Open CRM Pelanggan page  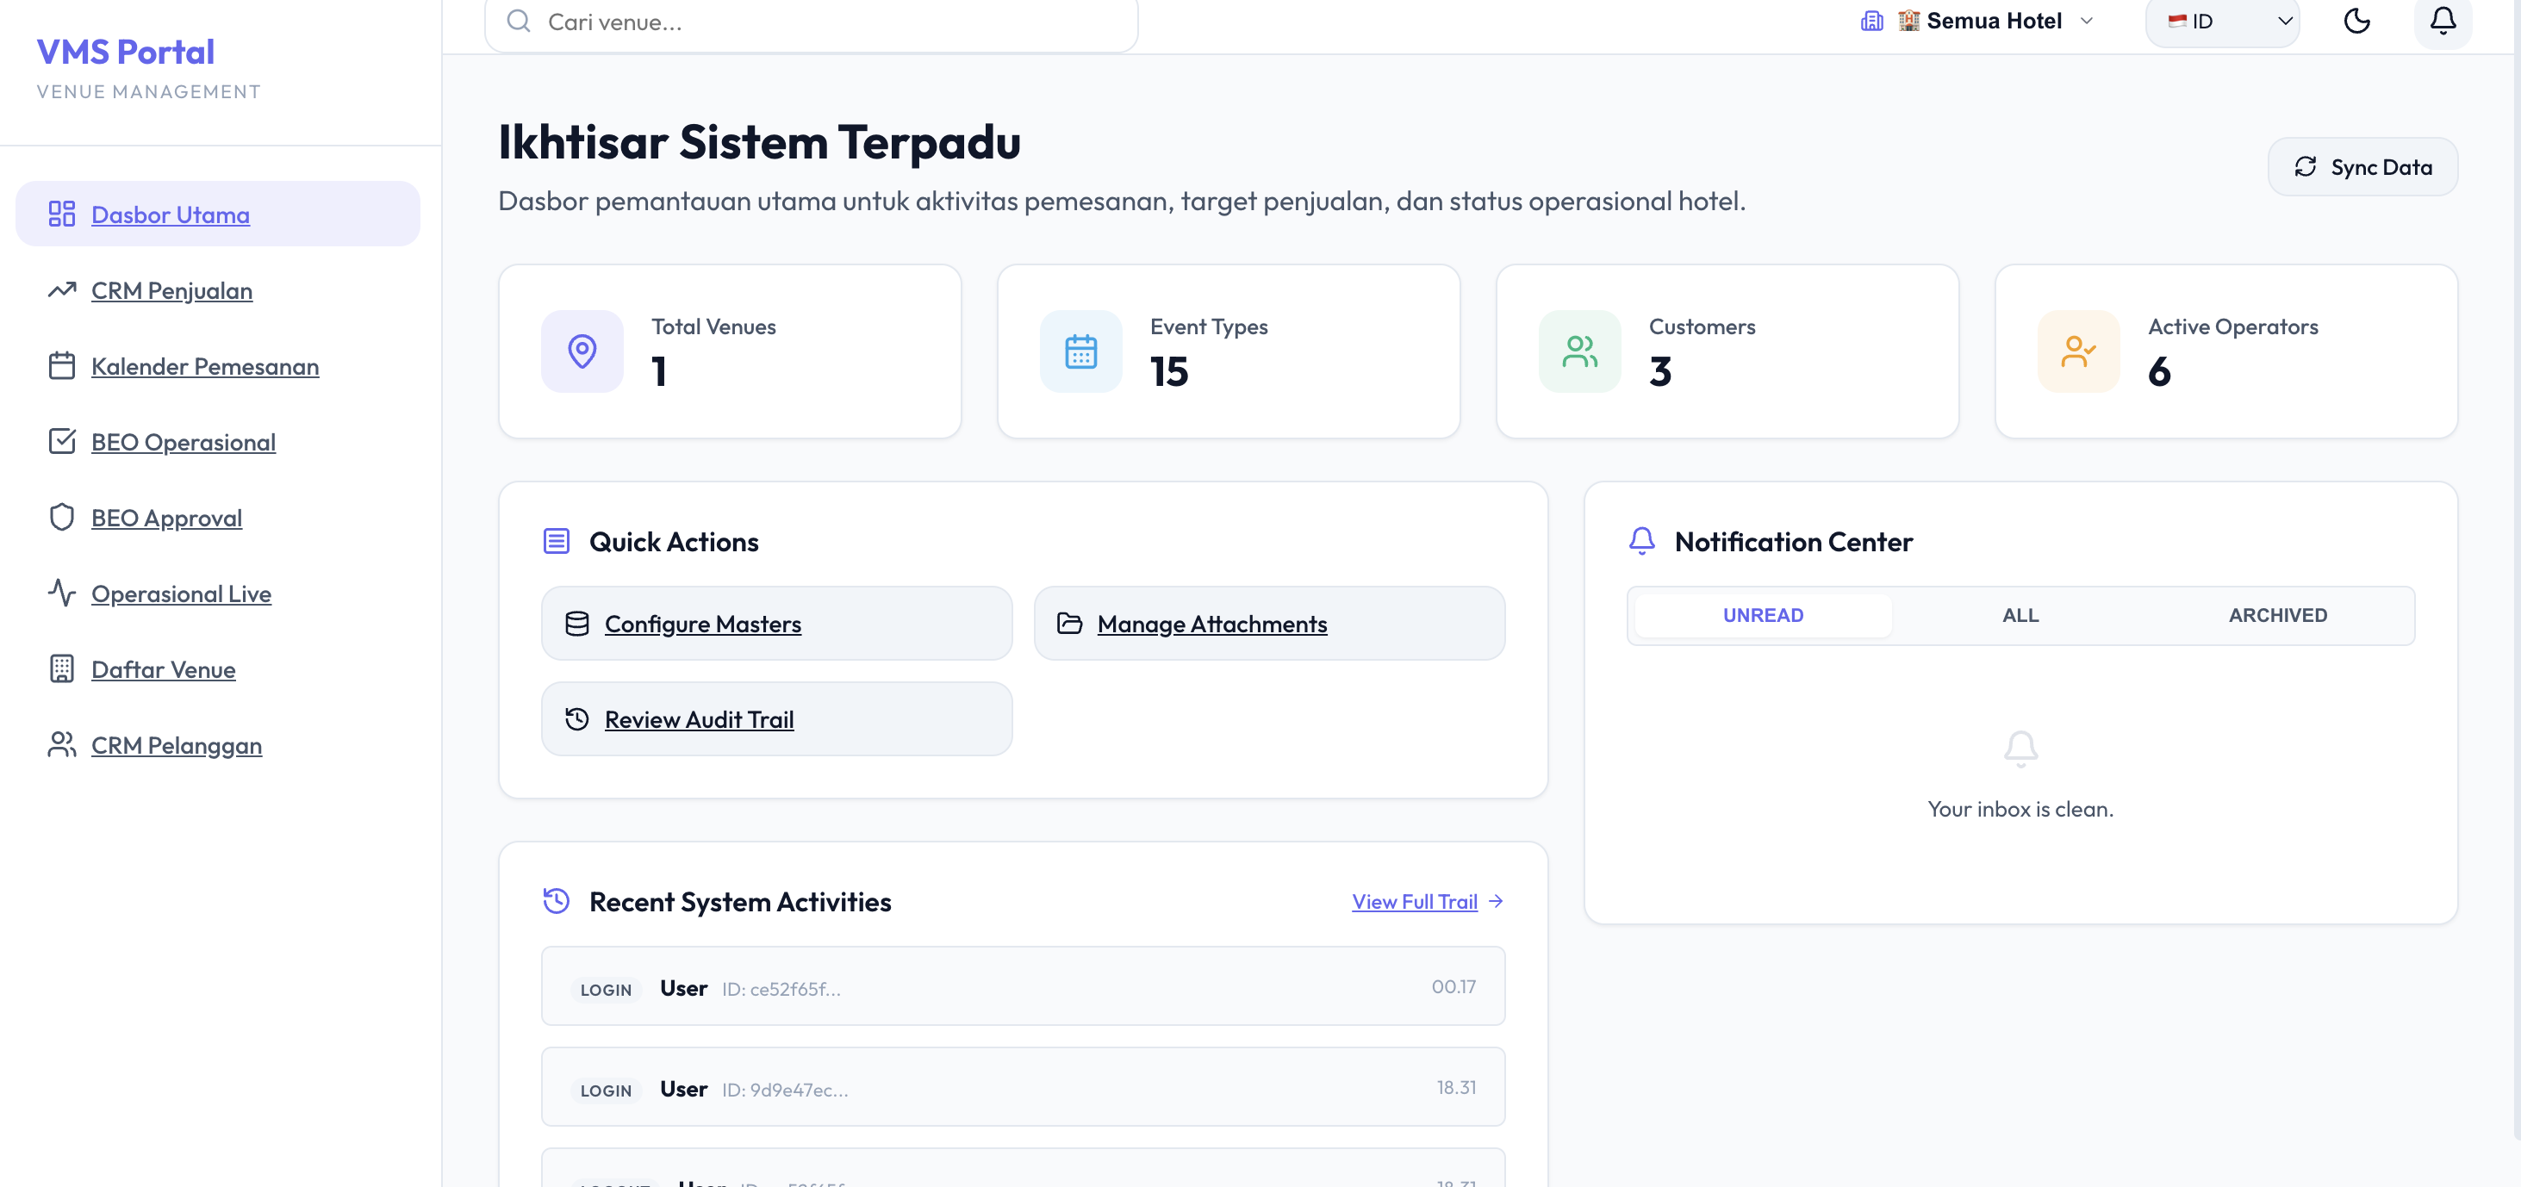[x=218, y=745]
